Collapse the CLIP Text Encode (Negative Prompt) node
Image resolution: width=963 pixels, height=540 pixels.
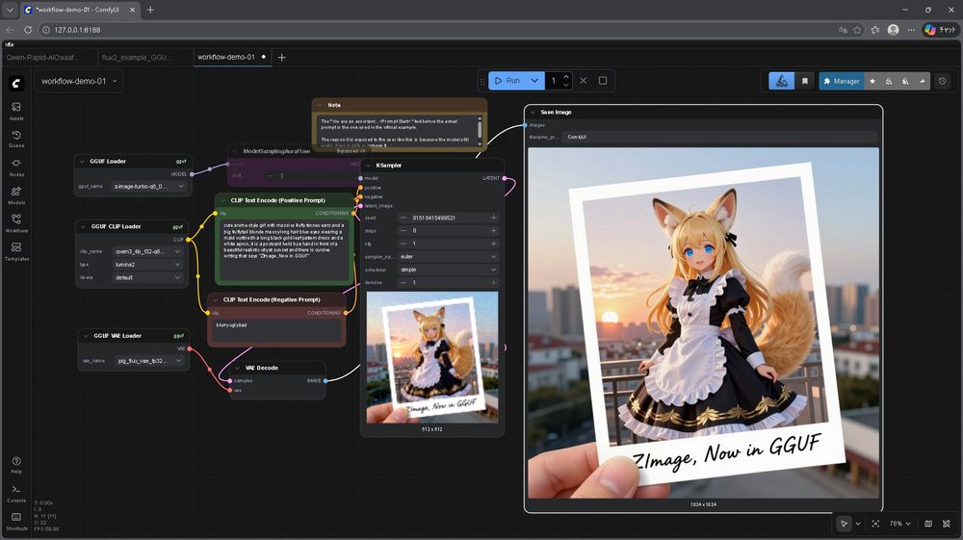(216, 299)
